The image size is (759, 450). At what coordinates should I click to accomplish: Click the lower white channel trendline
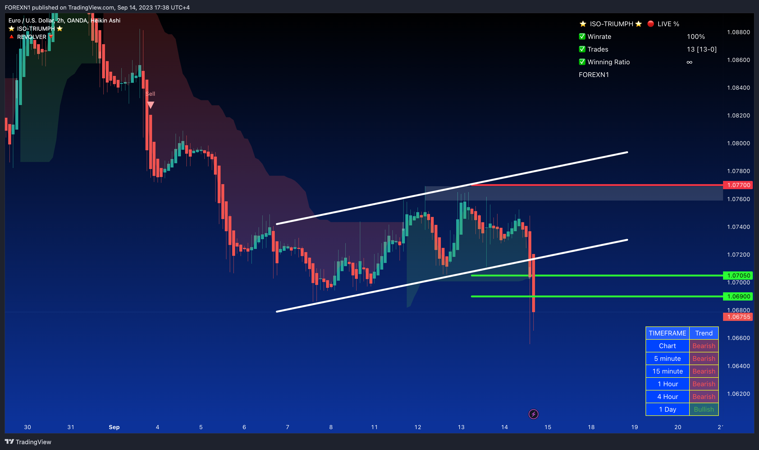coord(452,276)
